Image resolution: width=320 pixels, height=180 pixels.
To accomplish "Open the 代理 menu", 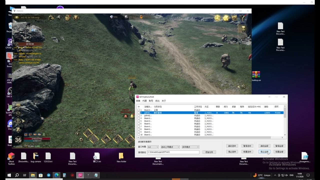I will pos(144,101).
